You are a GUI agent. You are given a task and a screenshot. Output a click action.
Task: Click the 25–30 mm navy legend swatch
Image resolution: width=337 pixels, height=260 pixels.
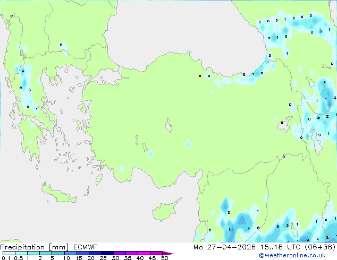tap(107, 253)
